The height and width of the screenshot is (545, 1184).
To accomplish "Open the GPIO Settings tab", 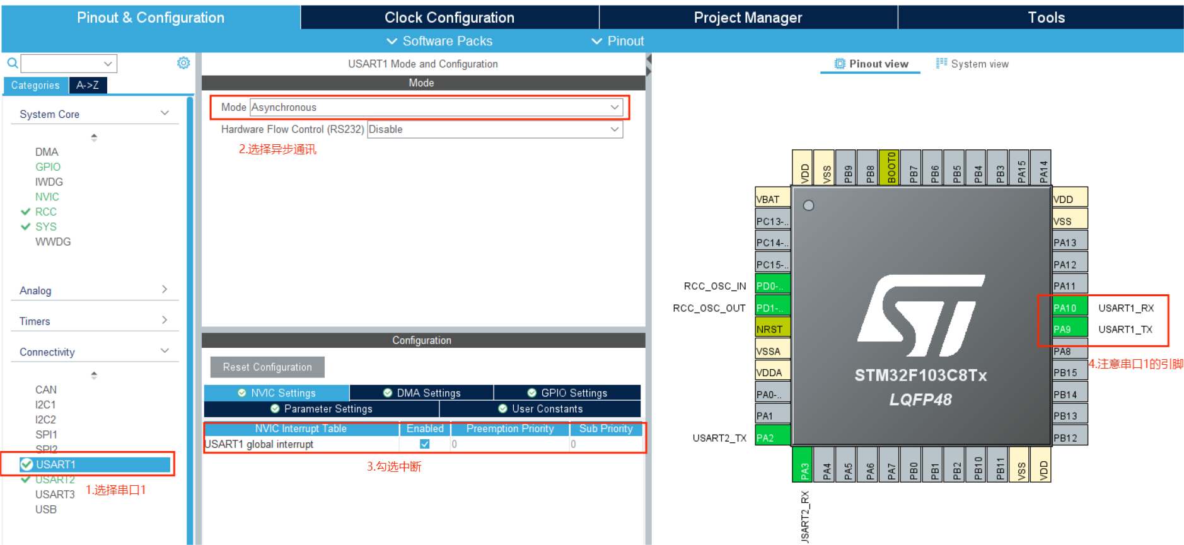I will point(567,393).
